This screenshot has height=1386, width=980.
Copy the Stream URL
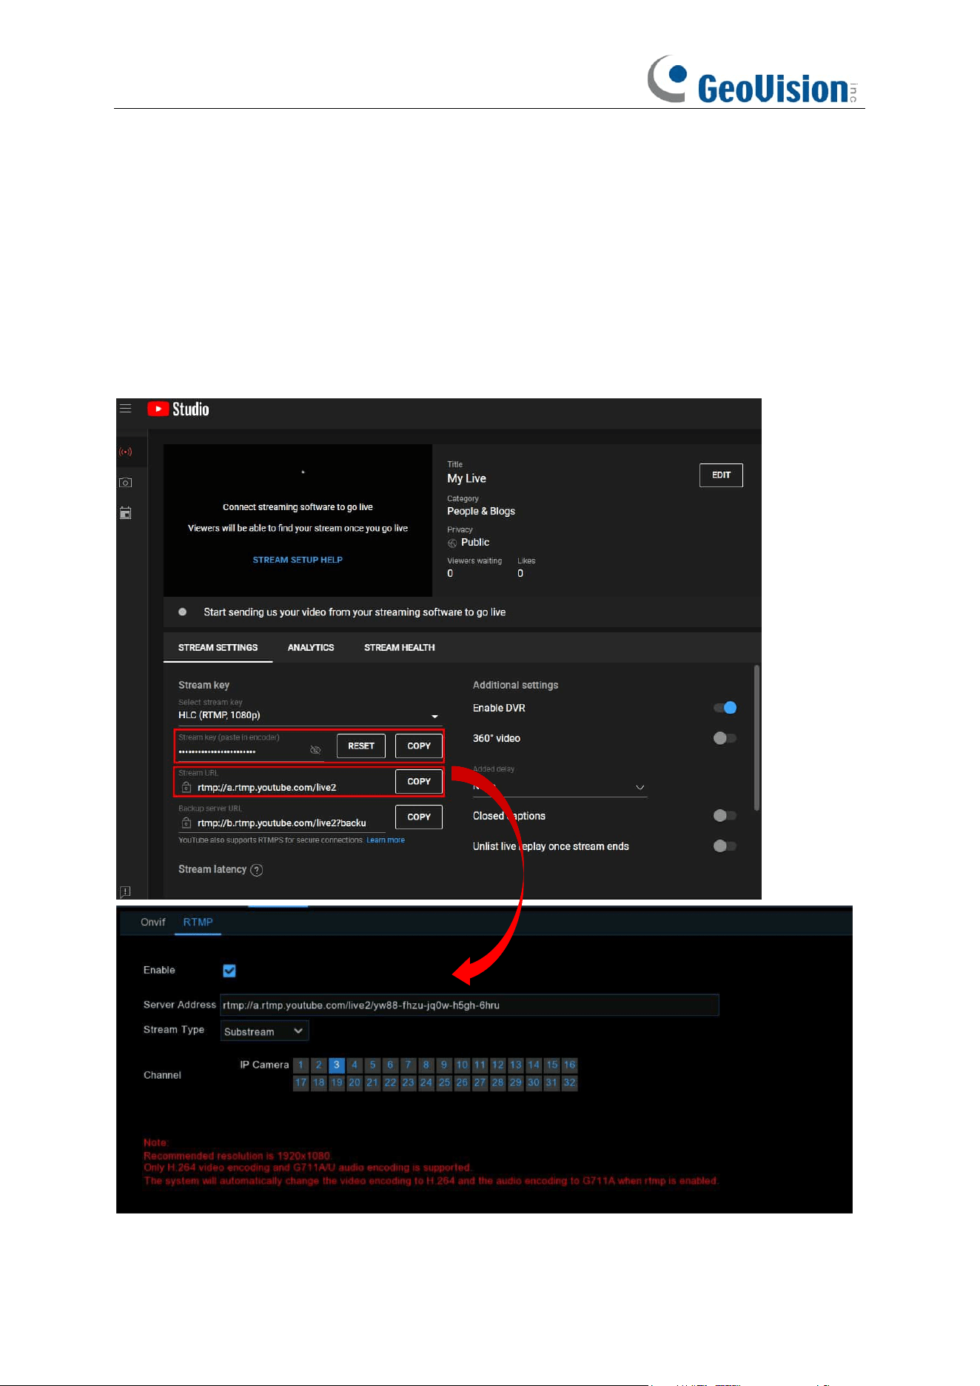click(419, 782)
